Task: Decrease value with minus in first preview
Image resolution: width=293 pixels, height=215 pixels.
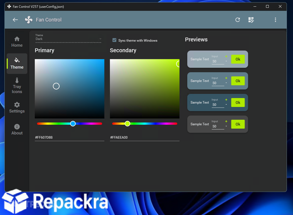Action: click(x=226, y=61)
